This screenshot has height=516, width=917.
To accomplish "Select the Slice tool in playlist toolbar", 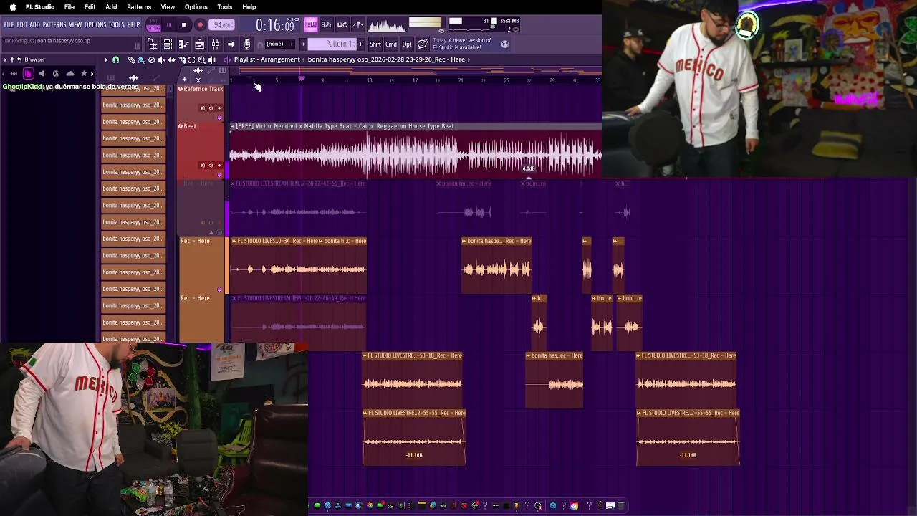I will coord(182,59).
